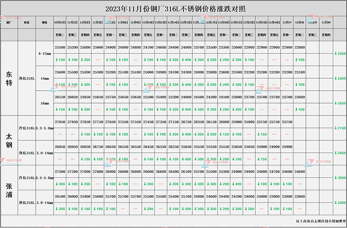The image size is (347, 228).
Task: Click price 26400 in 张浦 冷轧 row
Action: [173, 171]
